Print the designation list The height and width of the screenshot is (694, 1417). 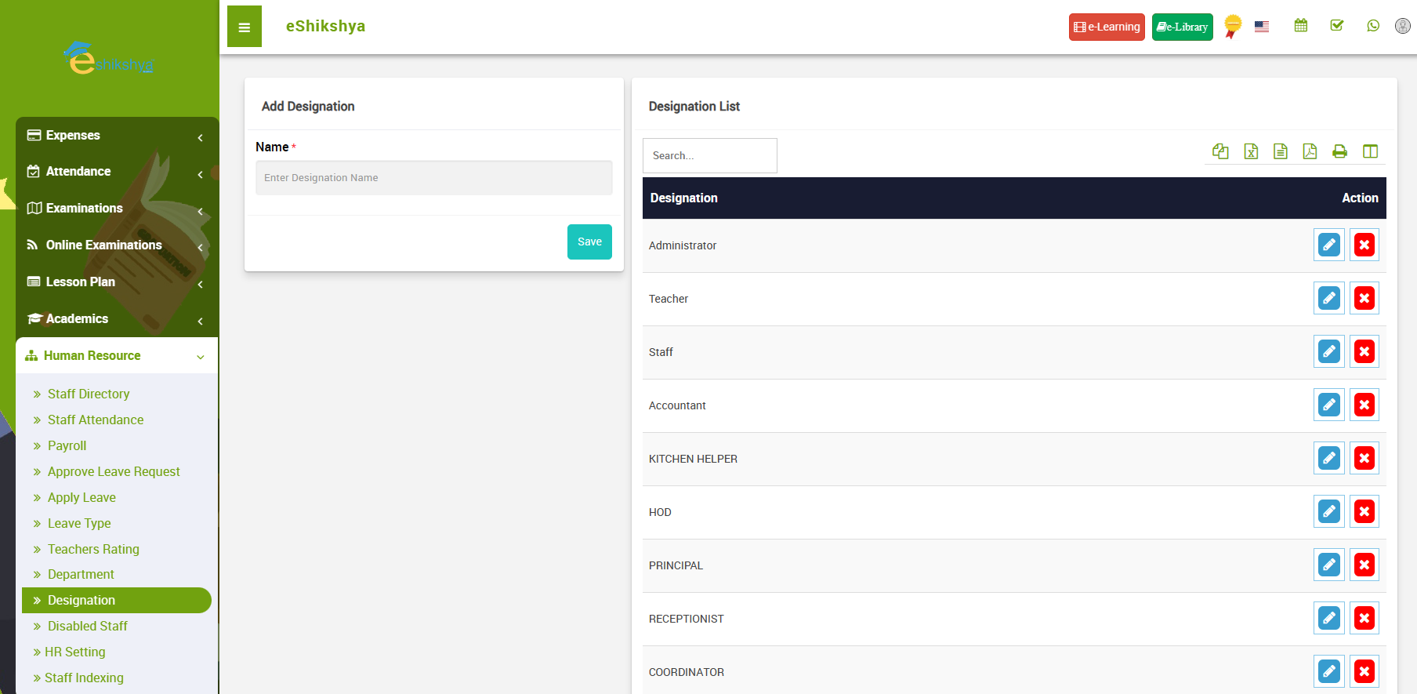point(1339,151)
